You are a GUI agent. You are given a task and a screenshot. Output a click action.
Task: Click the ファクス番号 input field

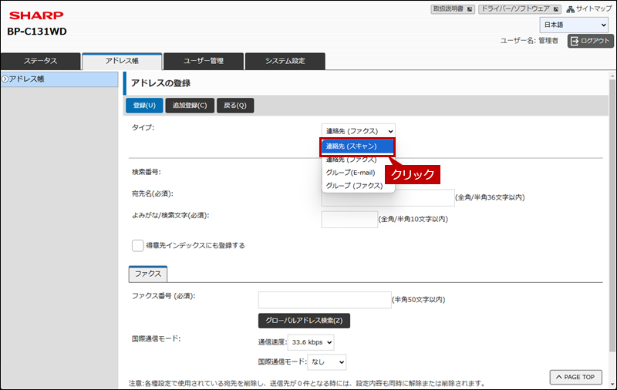325,300
